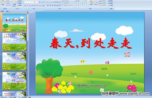Toggle italic formatting with the I button
The image size is (152, 98).
coord(27,6)
